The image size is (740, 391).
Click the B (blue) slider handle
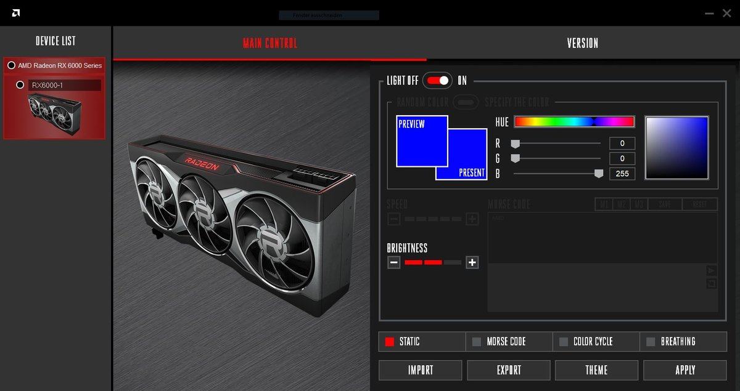[x=598, y=174]
